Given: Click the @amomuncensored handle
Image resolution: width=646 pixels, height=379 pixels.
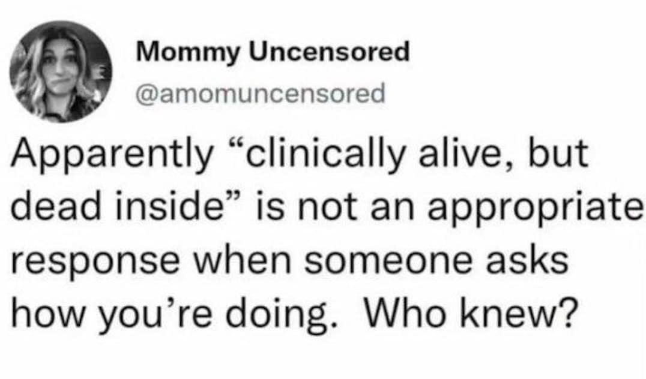Looking at the screenshot, I should tap(261, 94).
